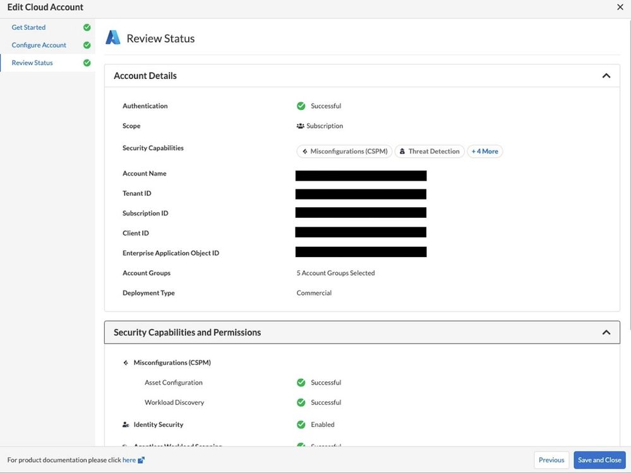Click the Previous button
This screenshot has height=473, width=631.
pyautogui.click(x=551, y=460)
